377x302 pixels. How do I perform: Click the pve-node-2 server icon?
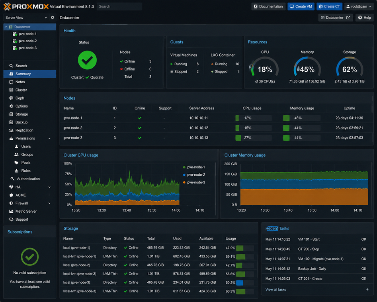click(x=15, y=41)
